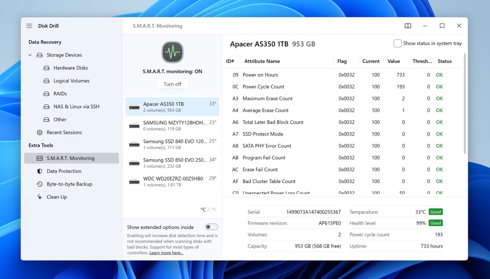Click the RAIDs drive icon
490x279 pixels.
(47, 93)
